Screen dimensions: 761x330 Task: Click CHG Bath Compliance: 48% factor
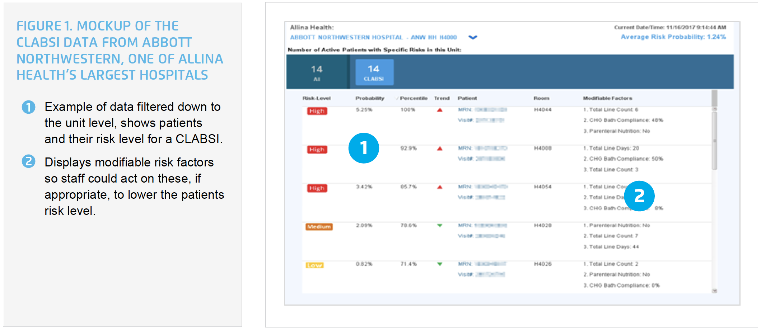pyautogui.click(x=623, y=120)
